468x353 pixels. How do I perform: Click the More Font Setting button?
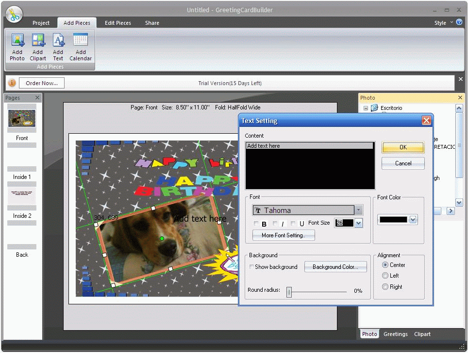[x=283, y=235]
